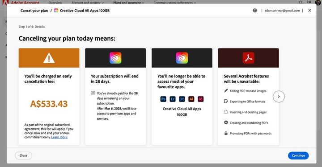The height and width of the screenshot is (167, 322).
Task: Click the export icon for Office formats
Action: coord(226,101)
